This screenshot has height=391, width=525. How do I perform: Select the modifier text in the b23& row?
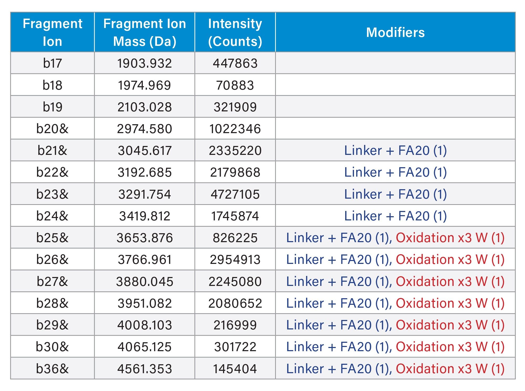(395, 194)
